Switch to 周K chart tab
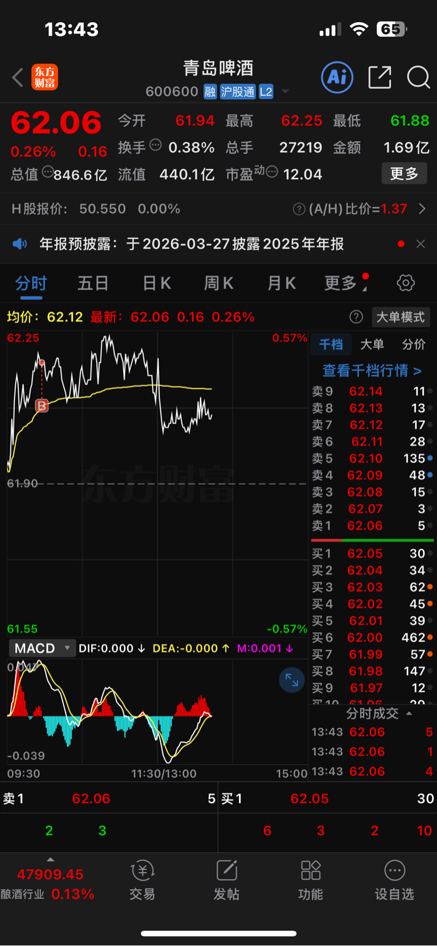The height and width of the screenshot is (946, 437). pos(219,283)
